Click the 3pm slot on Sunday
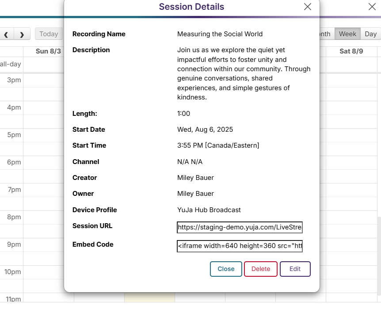 coord(48,81)
